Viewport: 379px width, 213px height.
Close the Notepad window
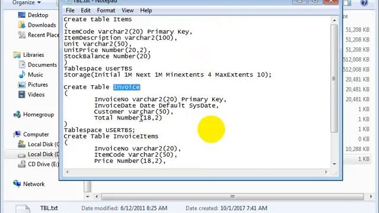click(x=330, y=2)
